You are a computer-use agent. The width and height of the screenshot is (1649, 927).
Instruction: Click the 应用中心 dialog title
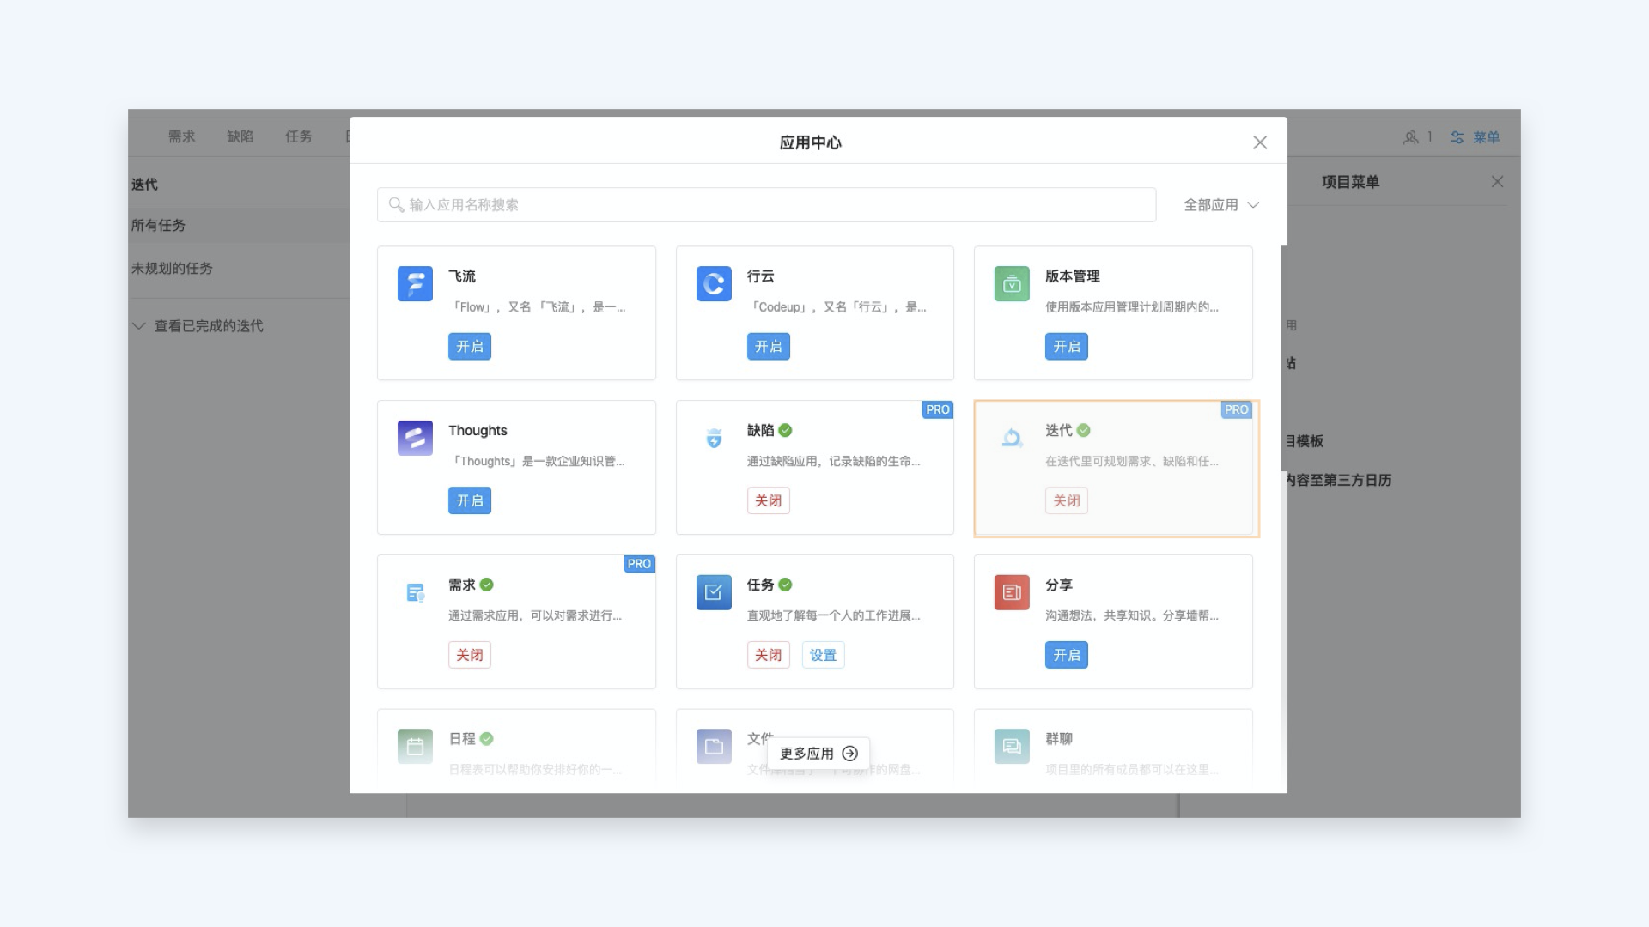point(810,142)
